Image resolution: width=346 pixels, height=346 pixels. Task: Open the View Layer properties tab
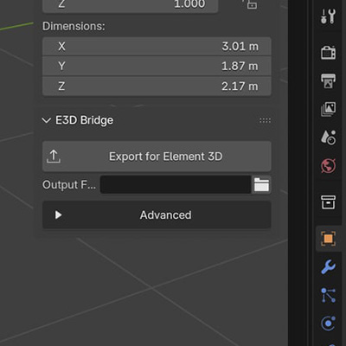(328, 109)
